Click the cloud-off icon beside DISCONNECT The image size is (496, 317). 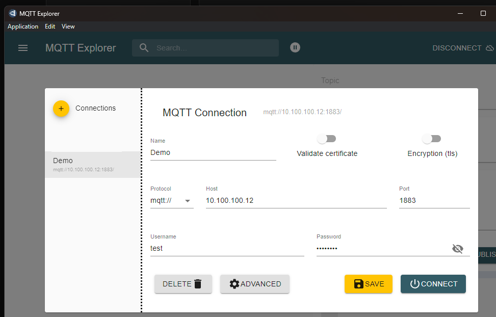point(490,48)
